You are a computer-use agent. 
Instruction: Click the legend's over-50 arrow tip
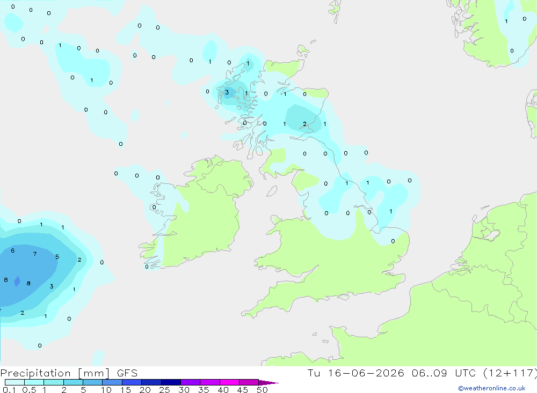268,383
